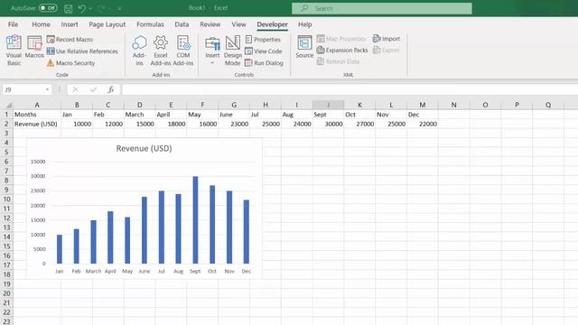578x325 pixels.
Task: Click Run Dialog
Action: tap(265, 63)
